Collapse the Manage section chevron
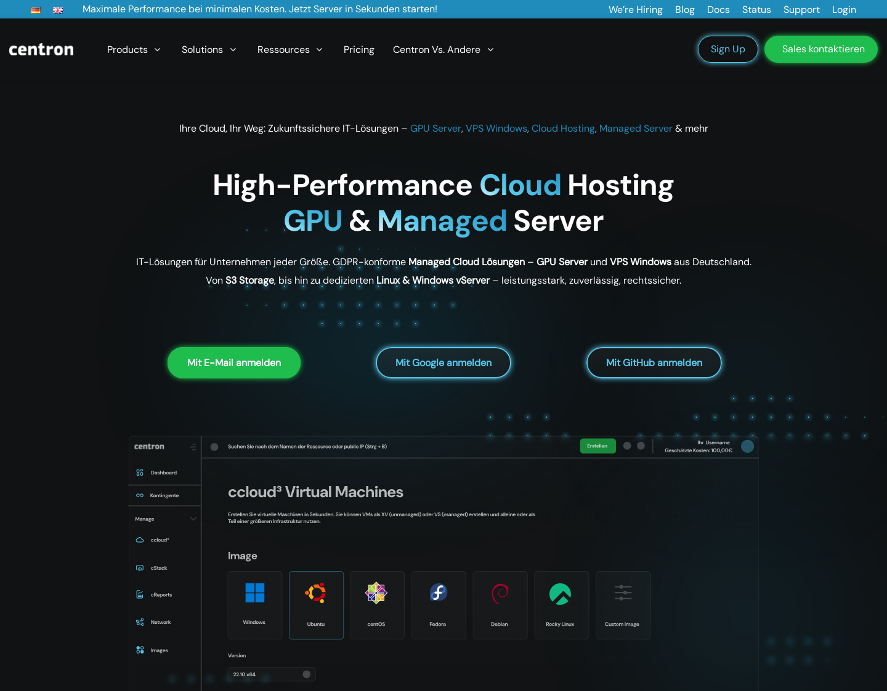 click(193, 519)
